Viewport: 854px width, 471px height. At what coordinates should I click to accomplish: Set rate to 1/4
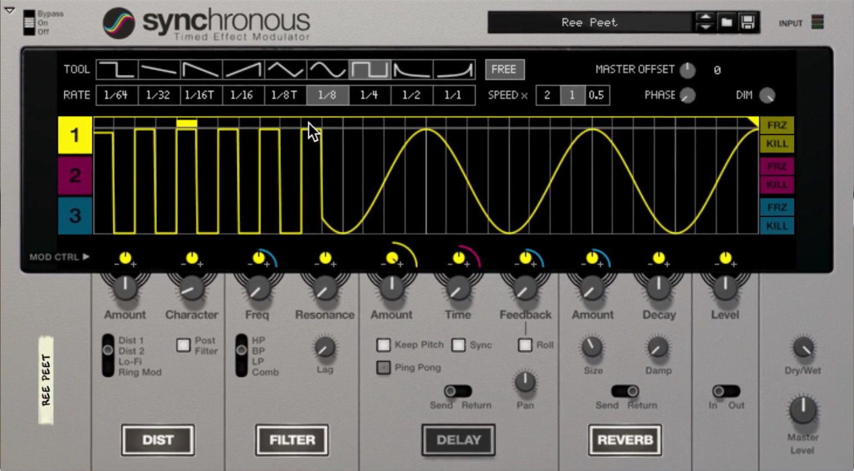click(369, 95)
